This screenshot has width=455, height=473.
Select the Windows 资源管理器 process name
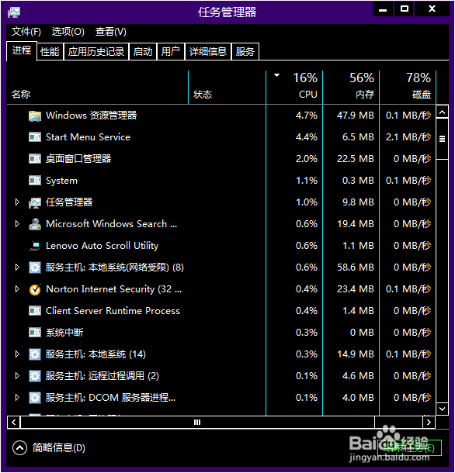(x=92, y=116)
